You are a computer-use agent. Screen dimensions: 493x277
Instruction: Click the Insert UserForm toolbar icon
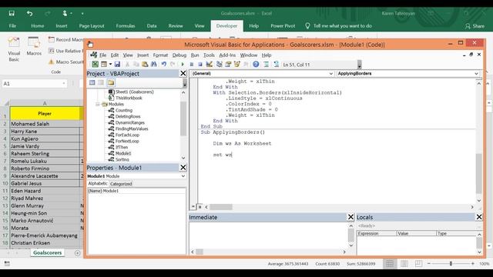pos(104,64)
